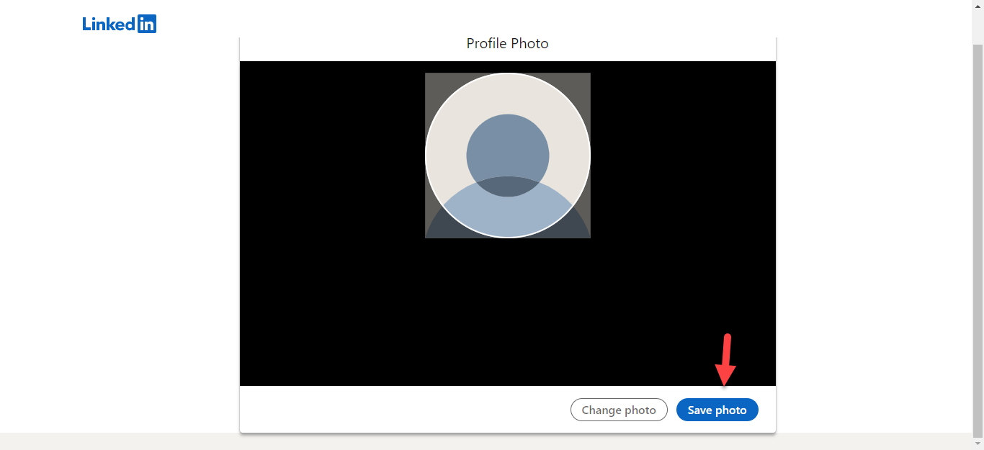Click the 'Linked' text of the logo
The width and height of the screenshot is (984, 450).
[108, 24]
